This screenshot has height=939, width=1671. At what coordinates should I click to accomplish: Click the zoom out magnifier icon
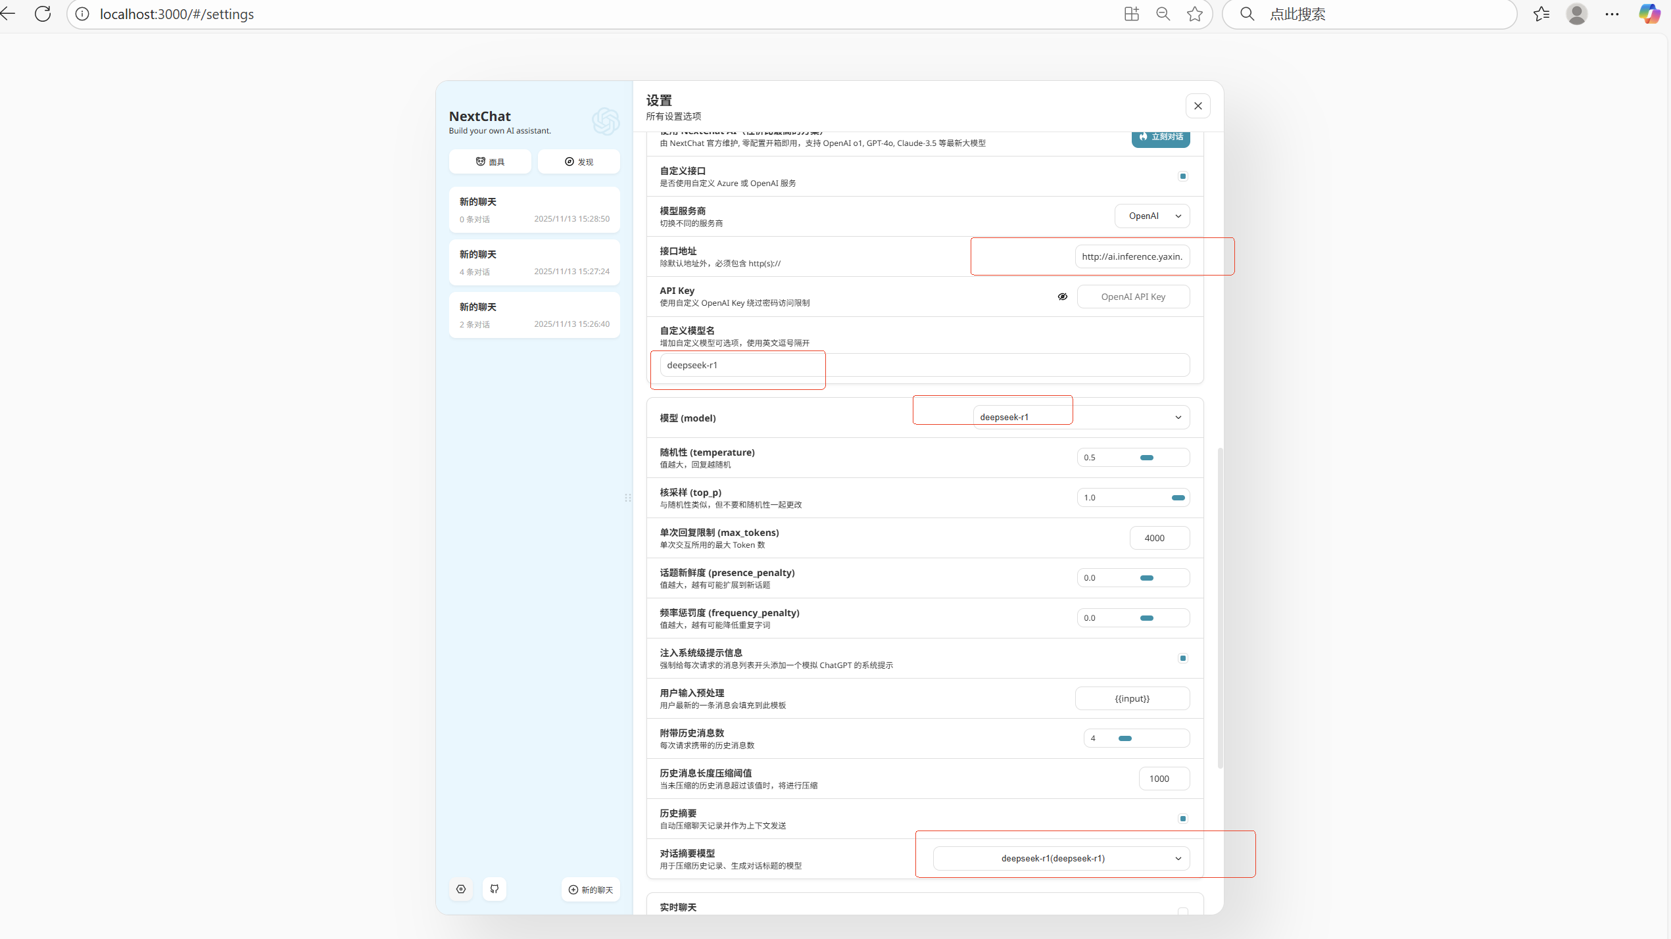click(1163, 14)
